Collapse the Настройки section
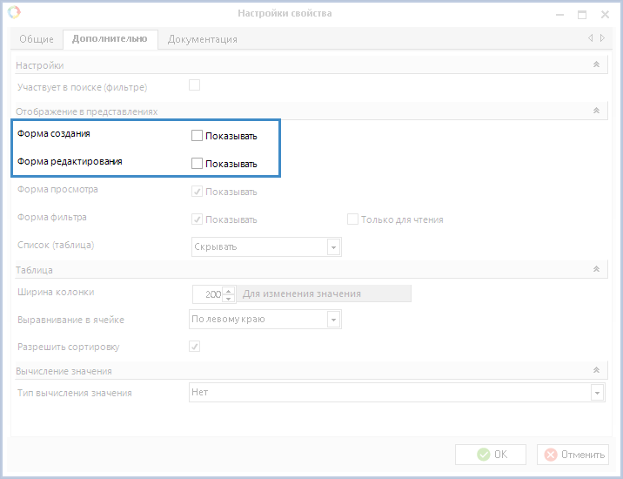 point(596,65)
